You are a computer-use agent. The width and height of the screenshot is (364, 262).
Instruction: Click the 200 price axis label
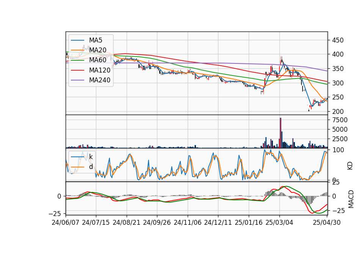(x=338, y=112)
